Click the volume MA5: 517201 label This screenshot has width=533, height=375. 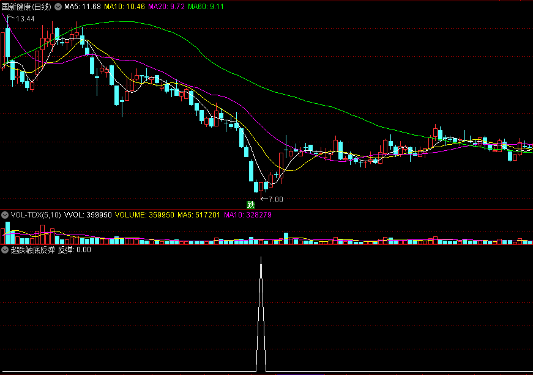coord(199,215)
